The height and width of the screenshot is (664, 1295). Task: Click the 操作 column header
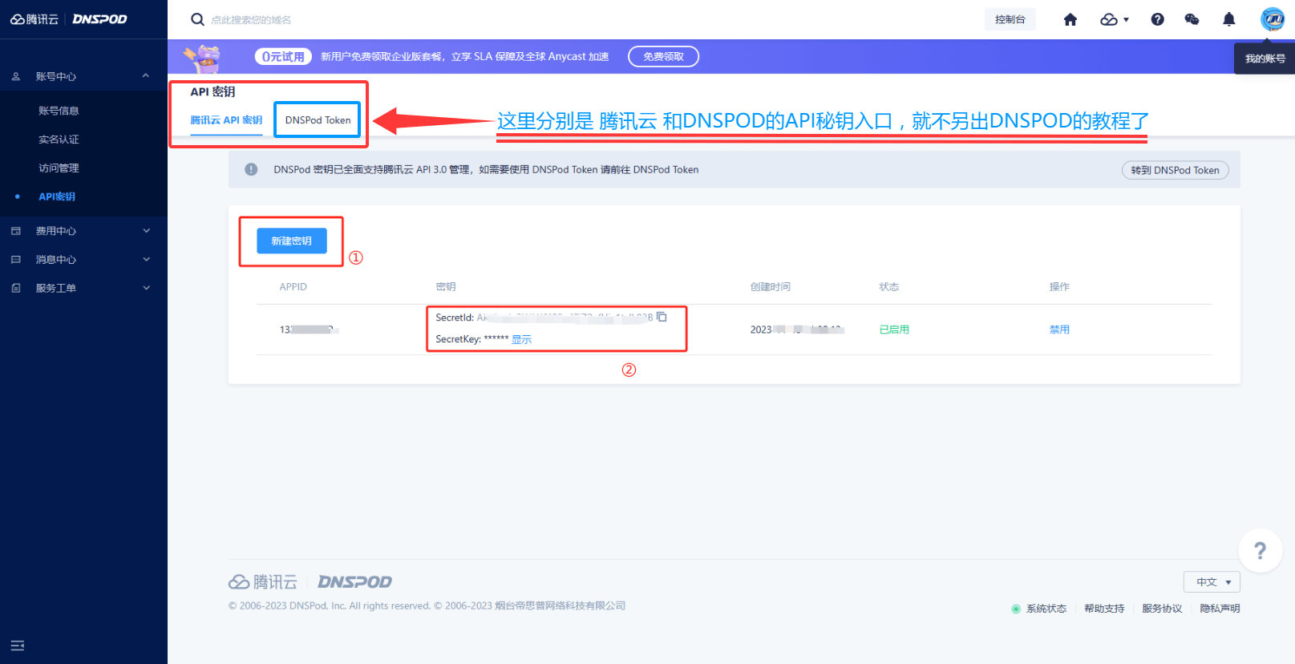click(1059, 287)
